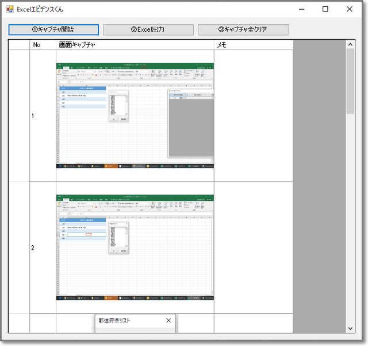The width and height of the screenshot is (368, 346).
Task: Select the No cell showing 2
Action: [x=43, y=248]
